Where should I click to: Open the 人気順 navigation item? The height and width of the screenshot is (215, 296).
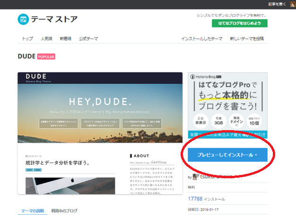click(x=46, y=39)
